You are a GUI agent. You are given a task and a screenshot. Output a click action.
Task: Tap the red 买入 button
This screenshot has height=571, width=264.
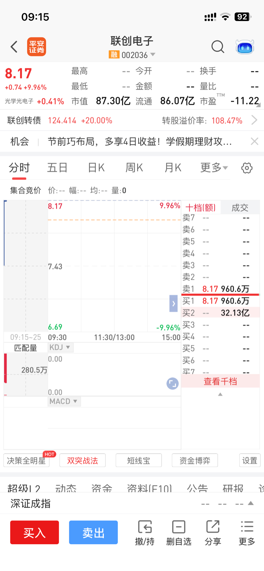click(34, 533)
